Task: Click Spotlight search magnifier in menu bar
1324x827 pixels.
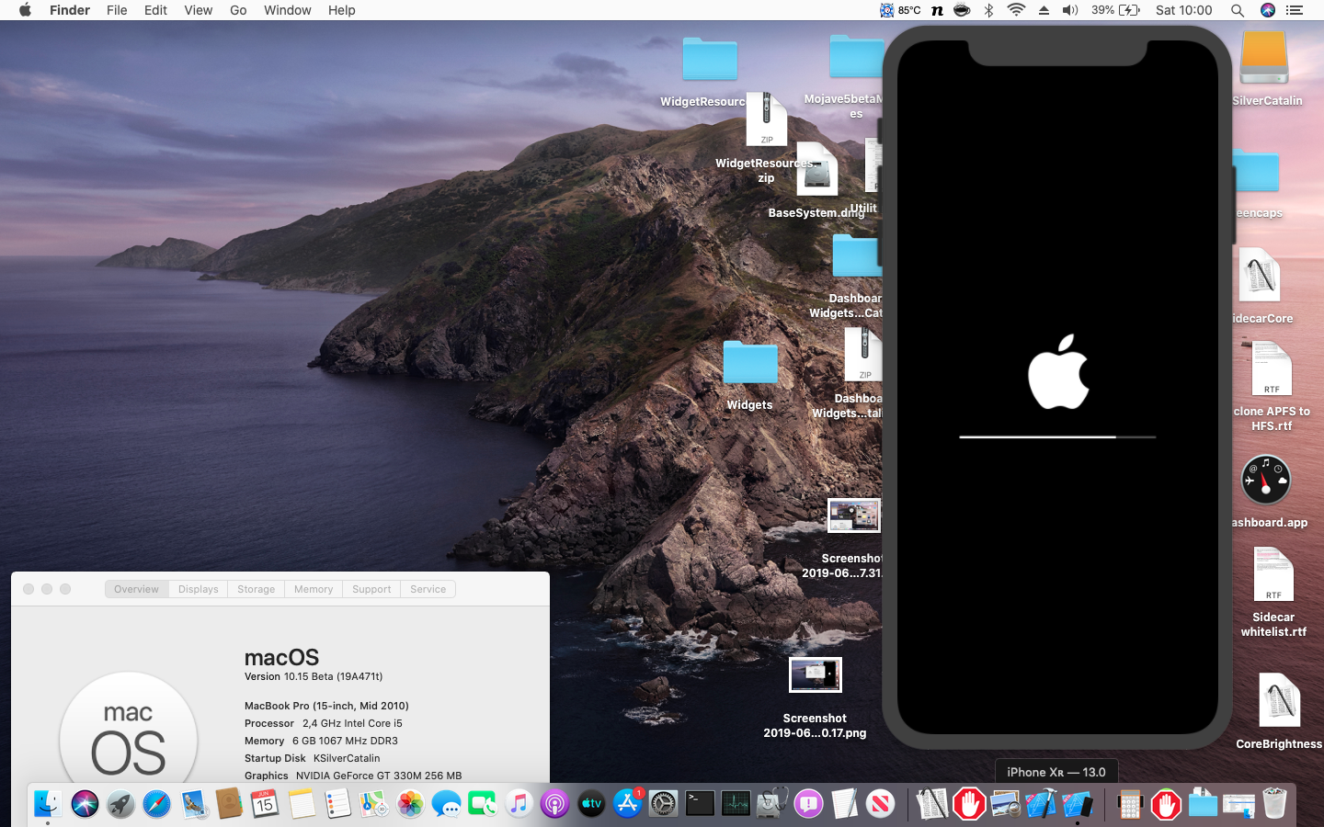Action: coord(1238,10)
